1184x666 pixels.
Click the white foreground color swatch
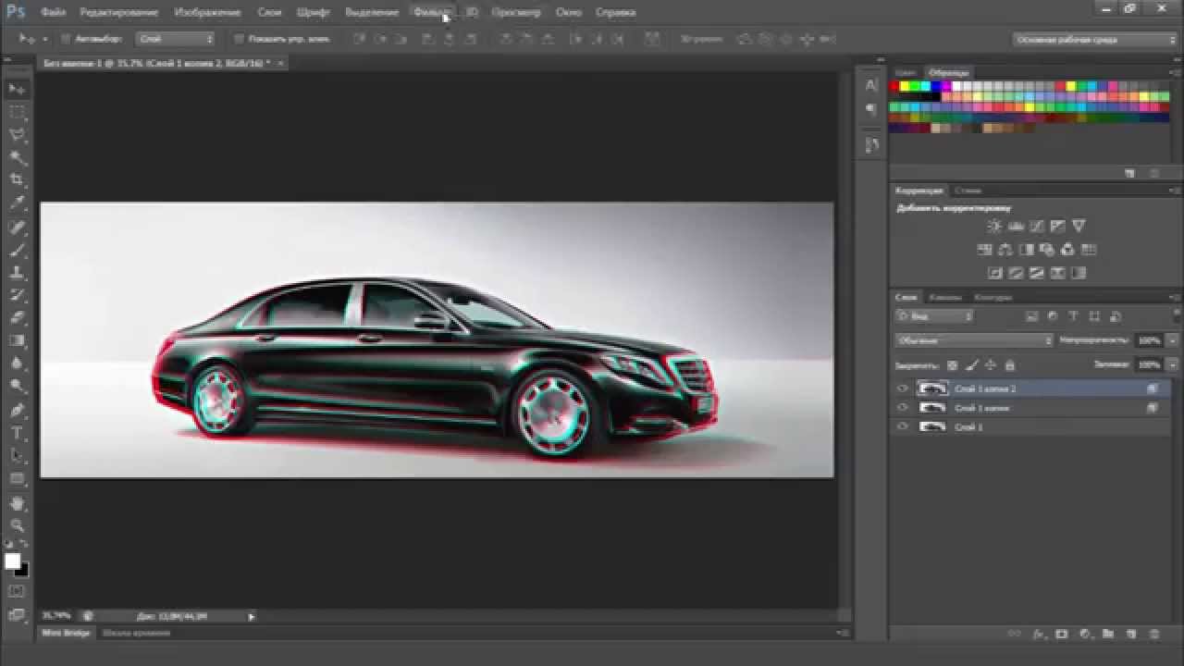point(12,561)
